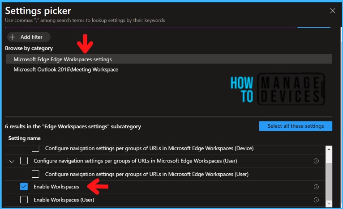Select Microsoft Edge Edge Workspaces settings category
Screen dimensions: 343x209
click(x=169, y=59)
